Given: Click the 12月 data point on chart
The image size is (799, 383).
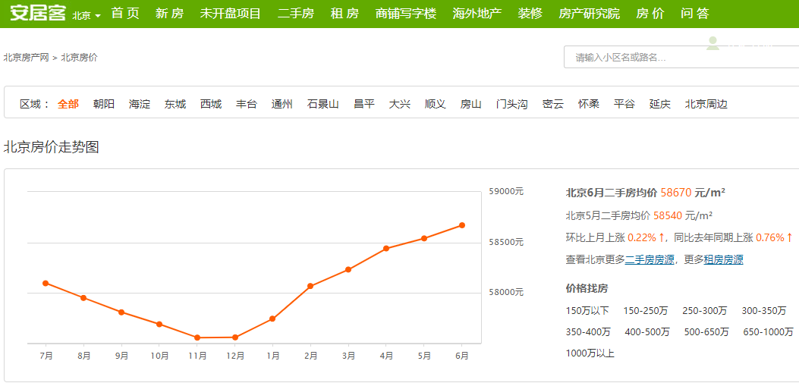Looking at the screenshot, I should tap(235, 337).
